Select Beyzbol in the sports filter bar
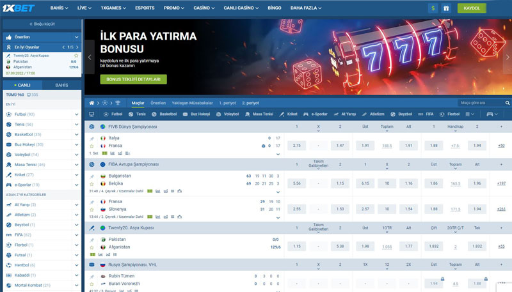The width and height of the screenshot is (512, 292). [401, 114]
